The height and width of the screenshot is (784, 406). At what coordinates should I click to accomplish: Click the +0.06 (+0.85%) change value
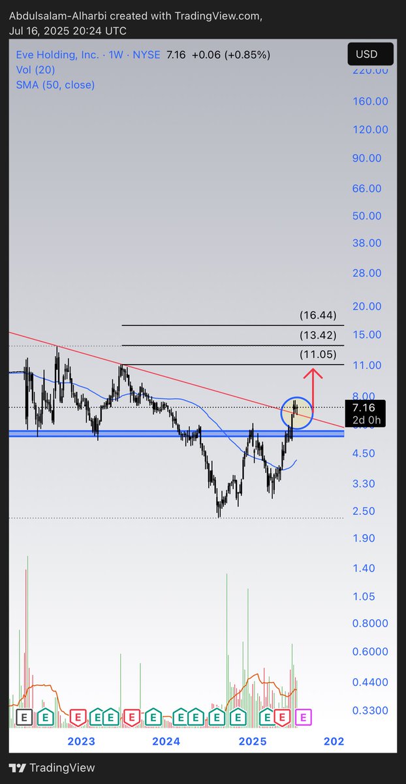click(232, 55)
